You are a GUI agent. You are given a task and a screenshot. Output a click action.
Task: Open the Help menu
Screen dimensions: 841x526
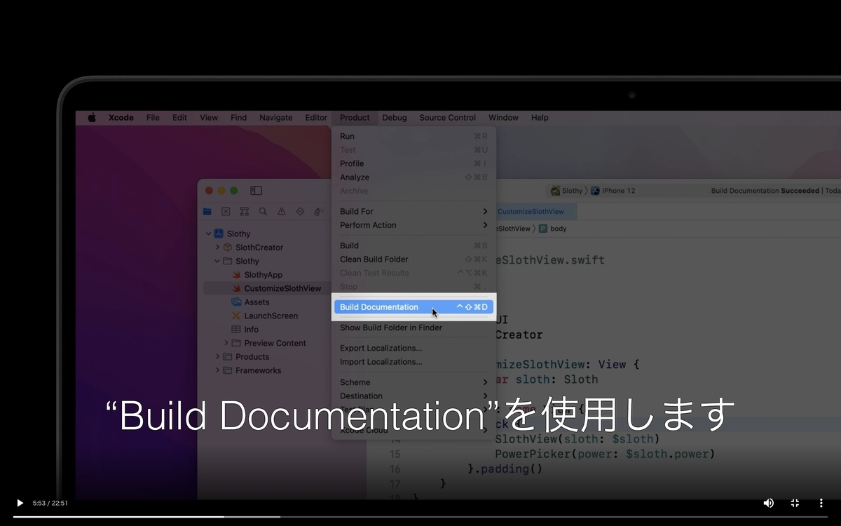pos(540,118)
